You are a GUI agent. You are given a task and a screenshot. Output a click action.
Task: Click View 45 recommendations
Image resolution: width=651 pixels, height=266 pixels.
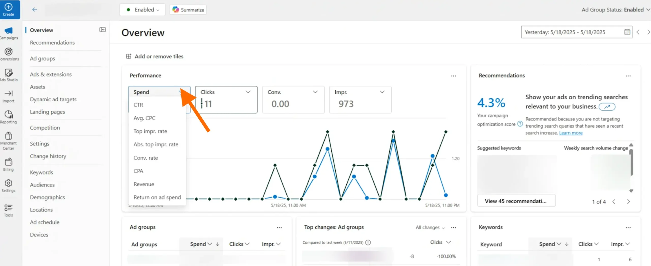[x=516, y=201]
